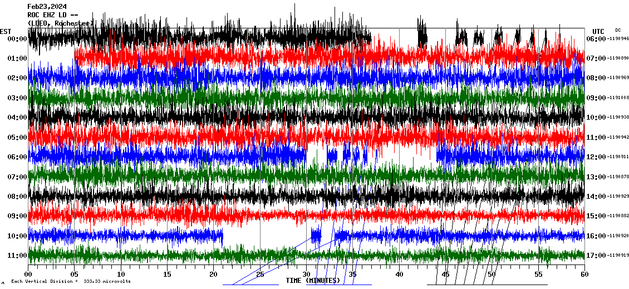Click the TIME (MINUTES) axis title
This screenshot has width=629, height=289.
click(313, 280)
